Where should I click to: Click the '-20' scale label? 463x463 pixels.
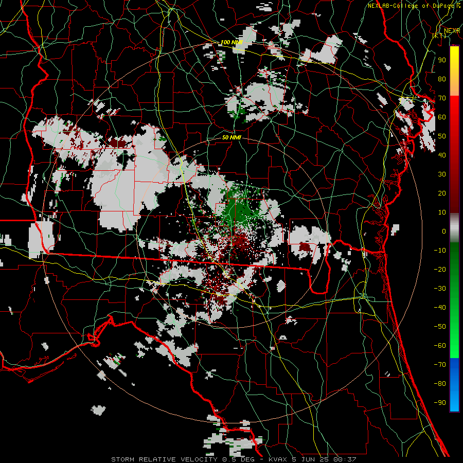440,269
